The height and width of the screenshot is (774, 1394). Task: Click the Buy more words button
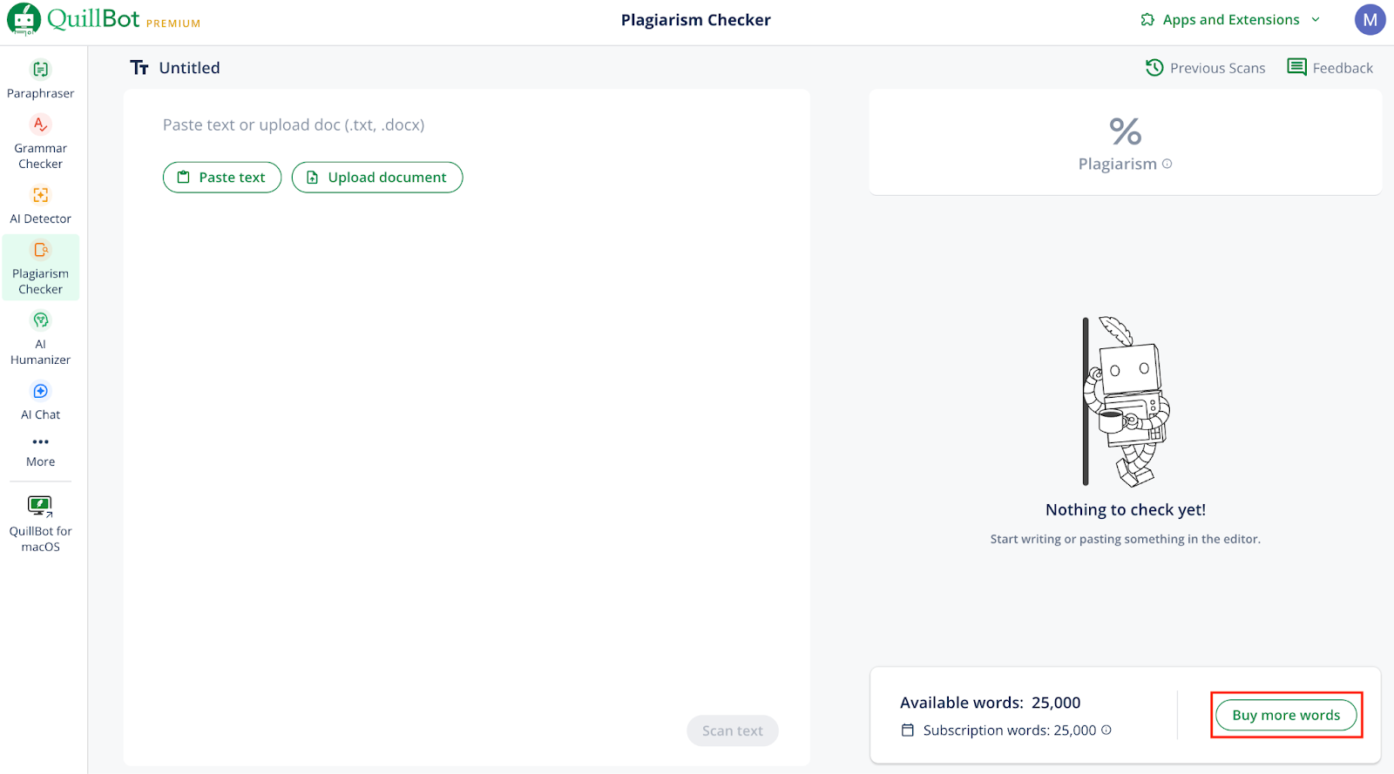[x=1286, y=716]
